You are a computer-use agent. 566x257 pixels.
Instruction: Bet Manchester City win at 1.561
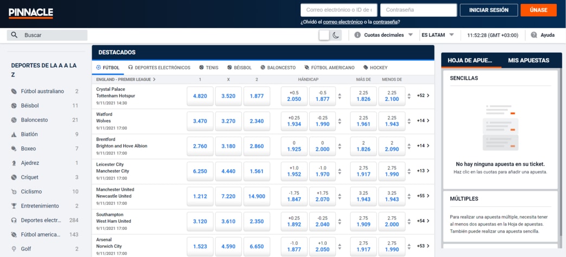[257, 171]
